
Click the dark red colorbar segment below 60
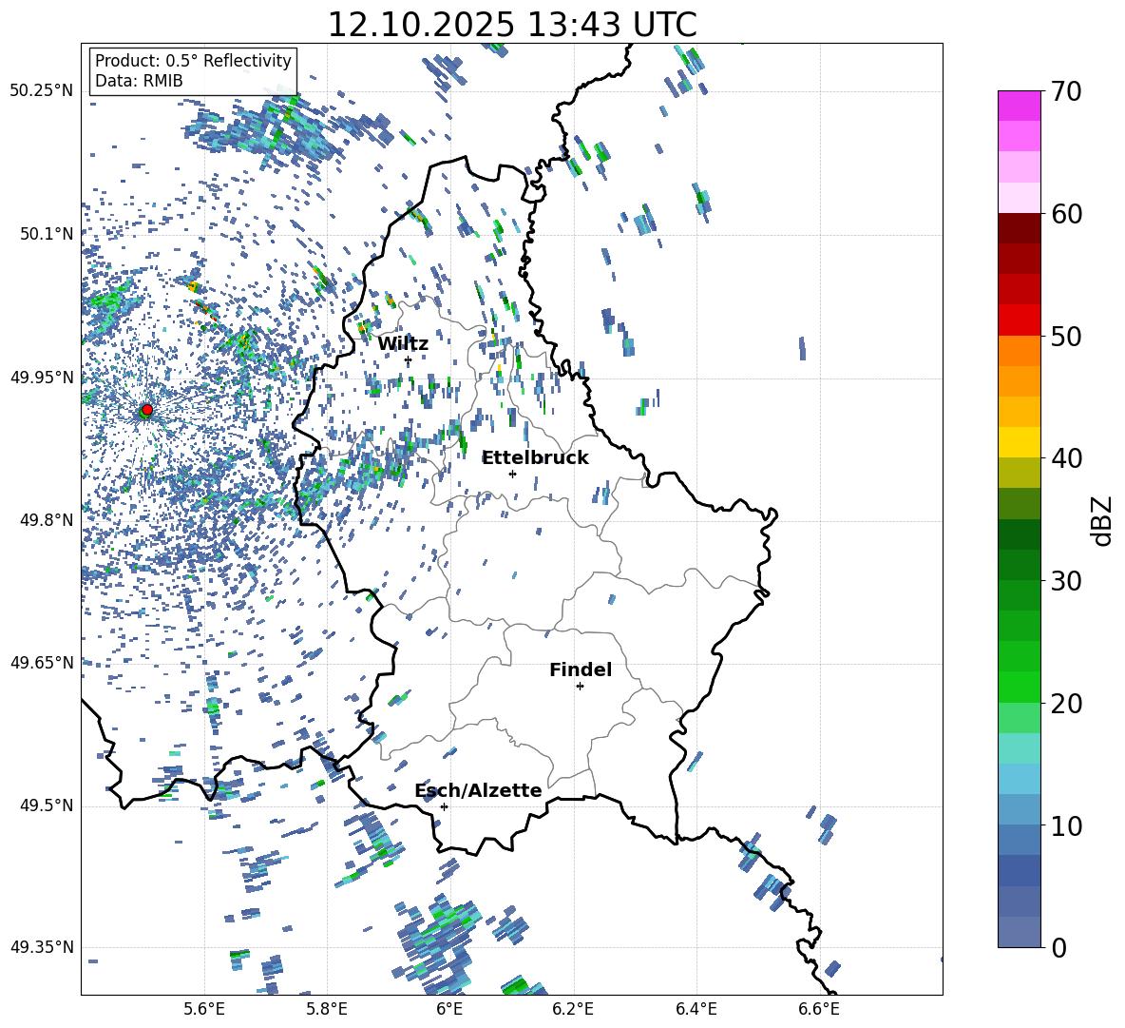click(x=1019, y=228)
